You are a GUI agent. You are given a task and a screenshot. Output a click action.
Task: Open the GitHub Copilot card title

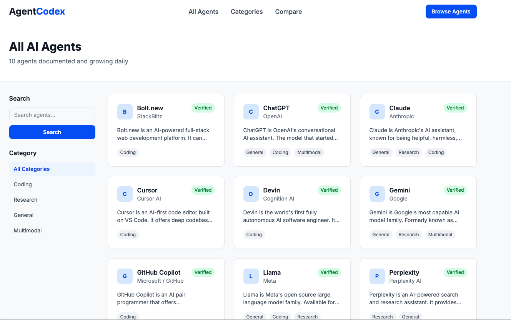pos(159,272)
